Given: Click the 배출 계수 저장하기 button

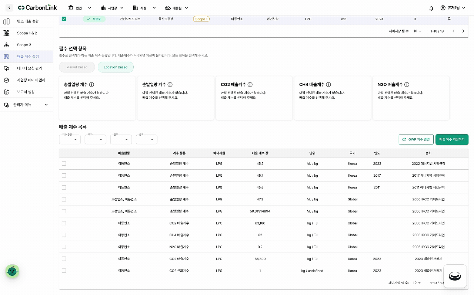Looking at the screenshot, I should (x=452, y=139).
